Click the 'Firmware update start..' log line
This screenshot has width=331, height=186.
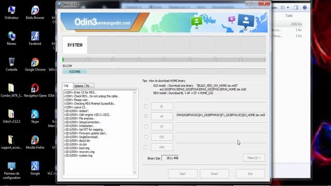pyautogui.click(x=86, y=133)
